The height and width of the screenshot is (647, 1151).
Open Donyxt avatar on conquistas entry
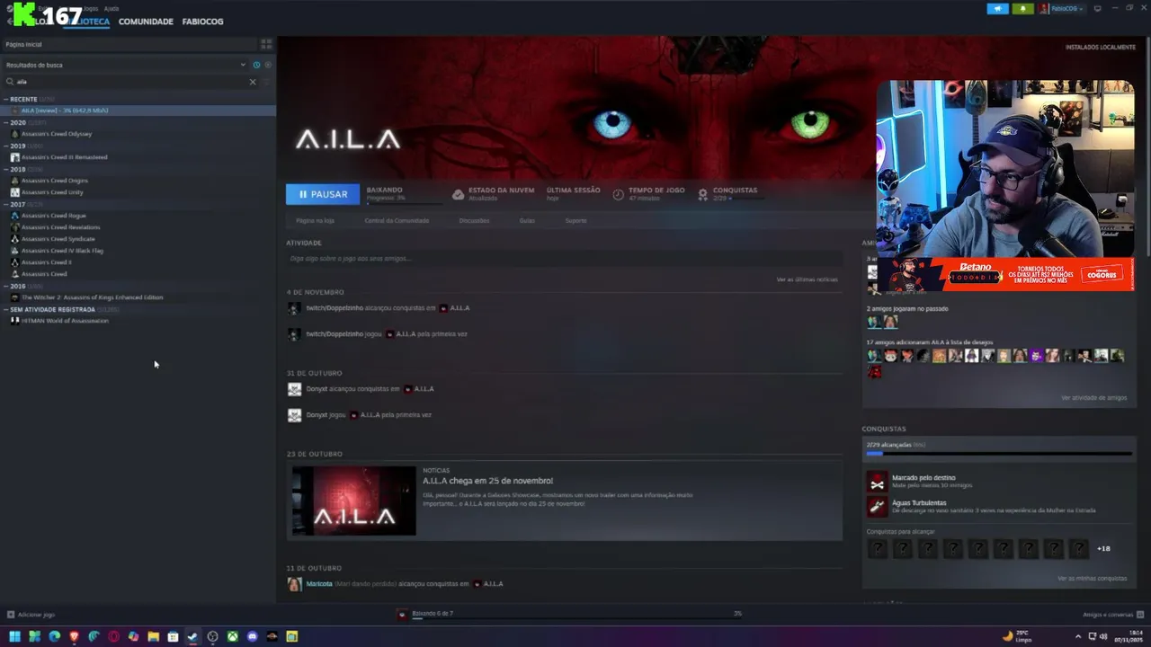click(x=294, y=389)
